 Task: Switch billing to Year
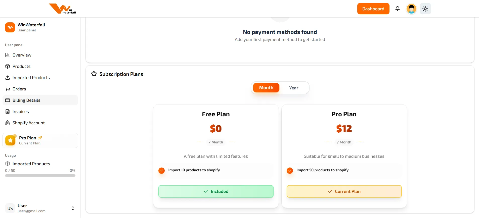(x=293, y=88)
